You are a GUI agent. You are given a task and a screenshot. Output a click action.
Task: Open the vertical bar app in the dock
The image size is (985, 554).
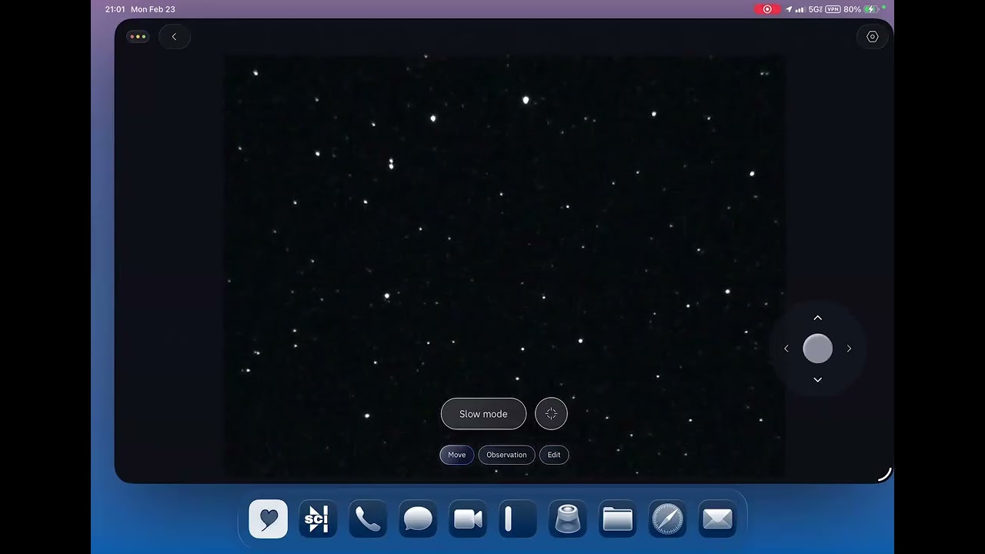point(517,519)
